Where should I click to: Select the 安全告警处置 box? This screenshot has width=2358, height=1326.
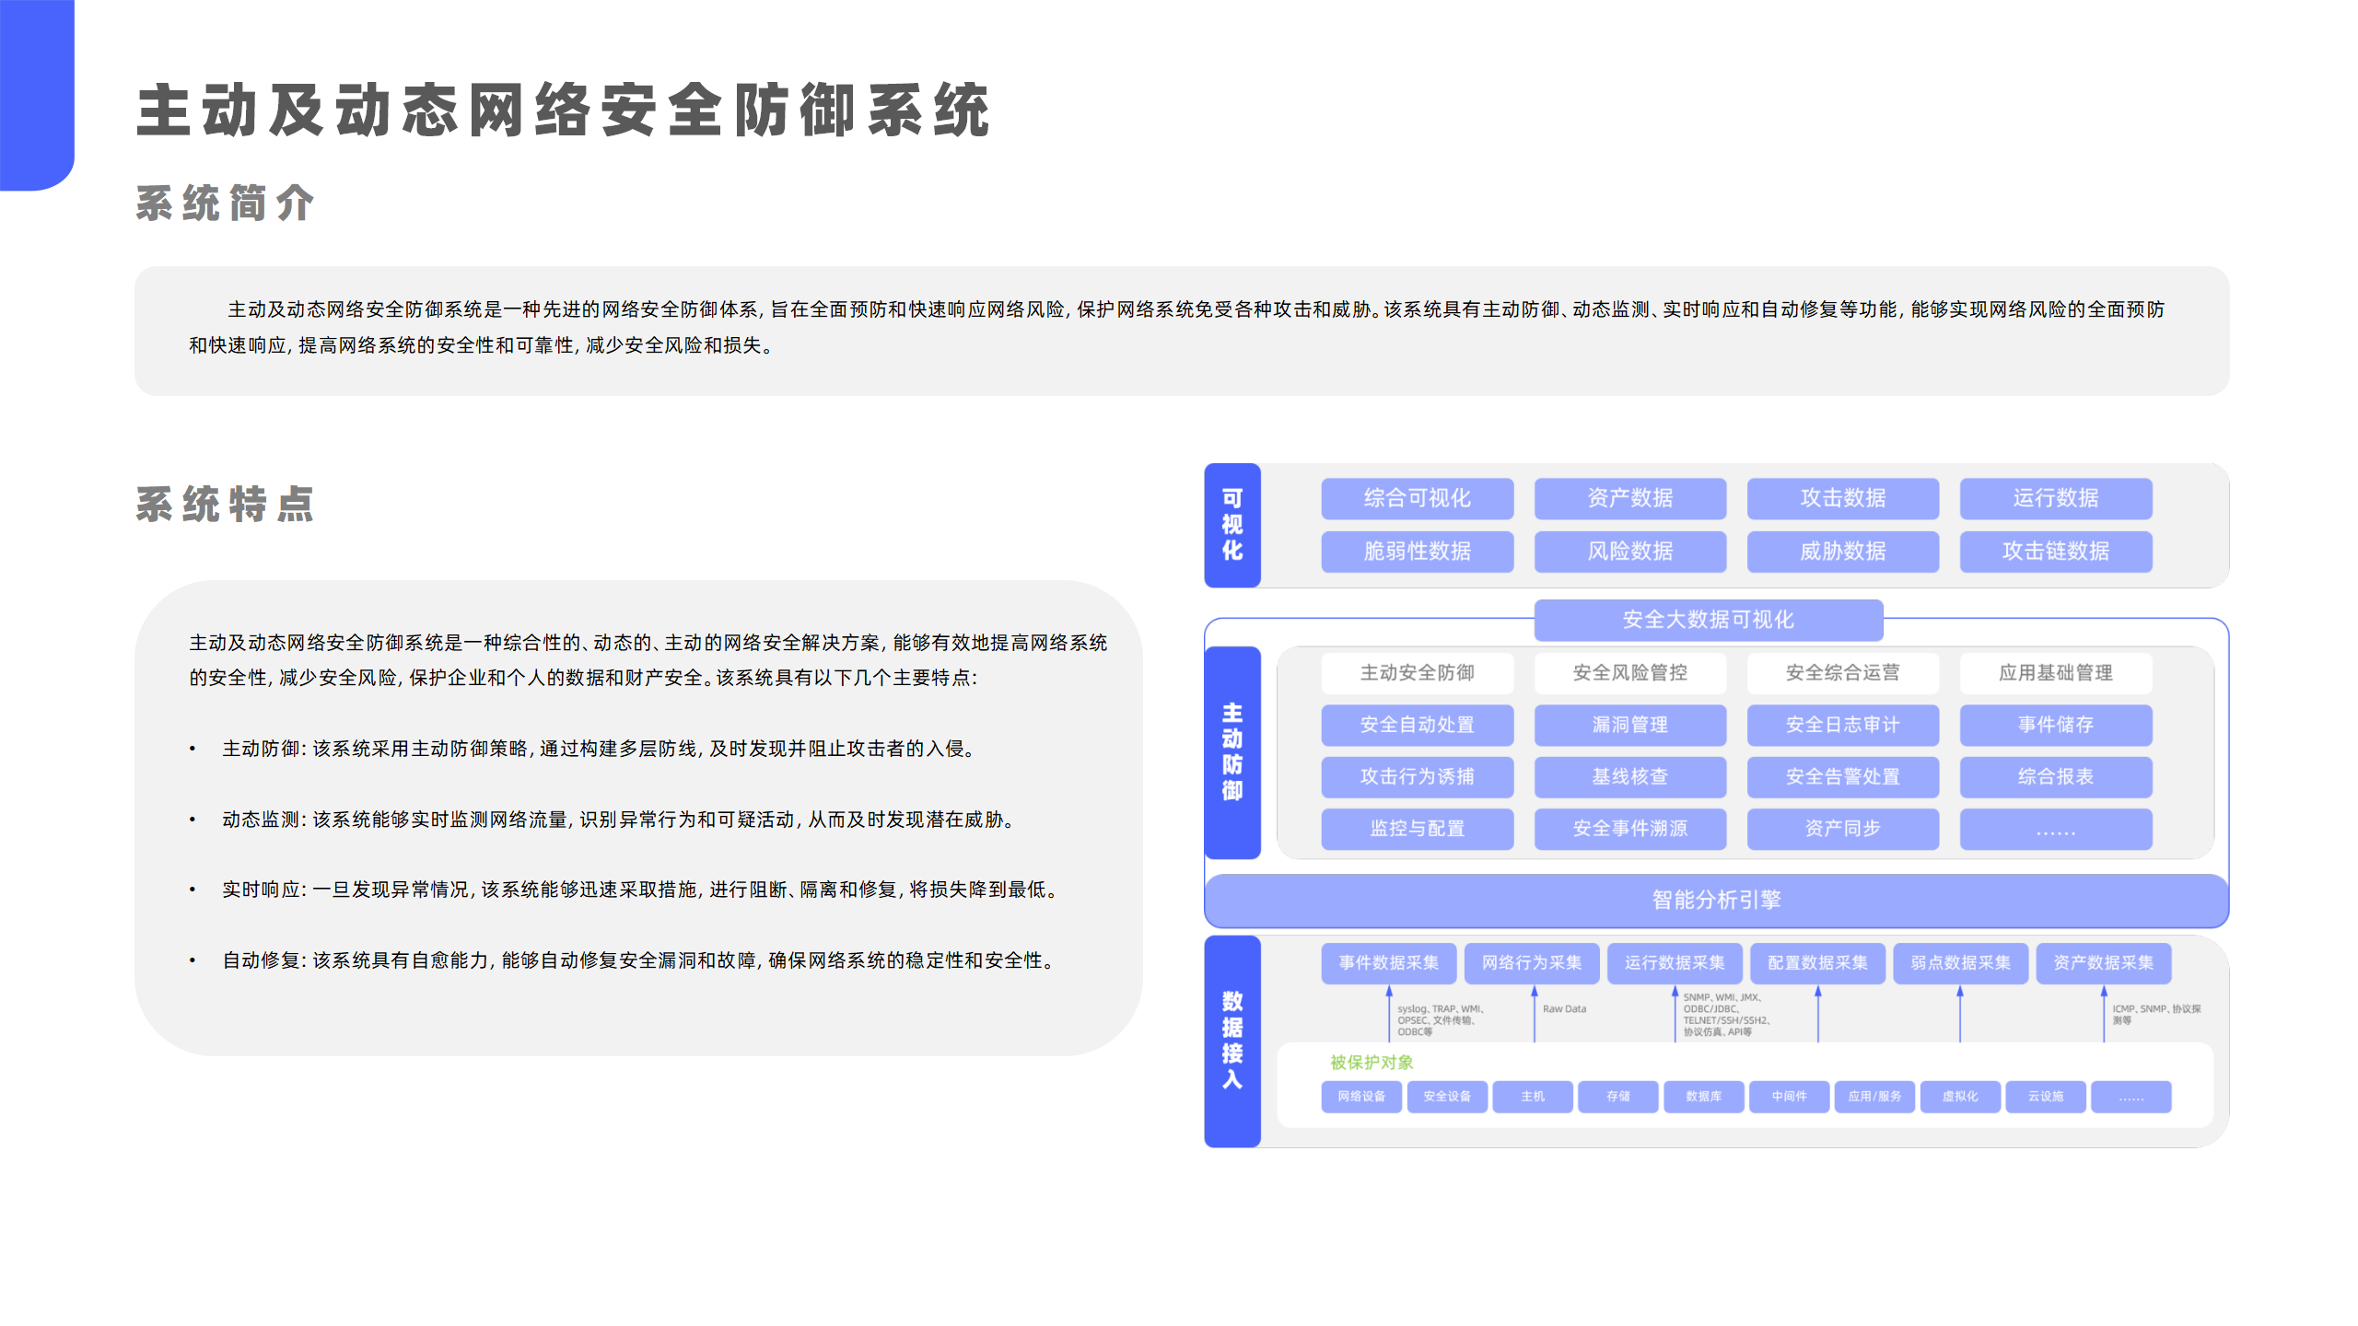coord(1843,777)
